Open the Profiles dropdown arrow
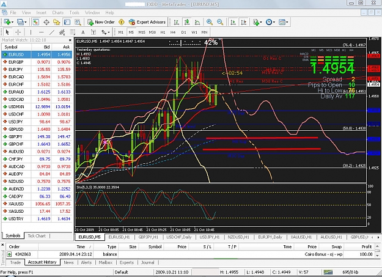The width and height of the screenshot is (382, 277). pos(25,22)
